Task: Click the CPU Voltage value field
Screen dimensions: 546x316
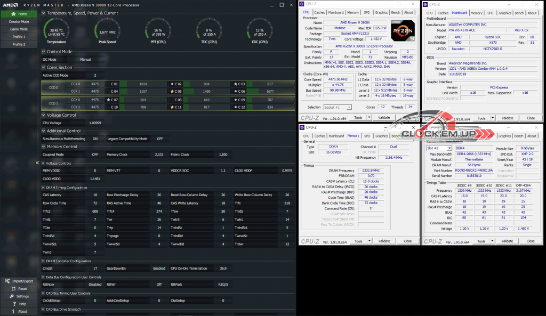Action: [95, 123]
